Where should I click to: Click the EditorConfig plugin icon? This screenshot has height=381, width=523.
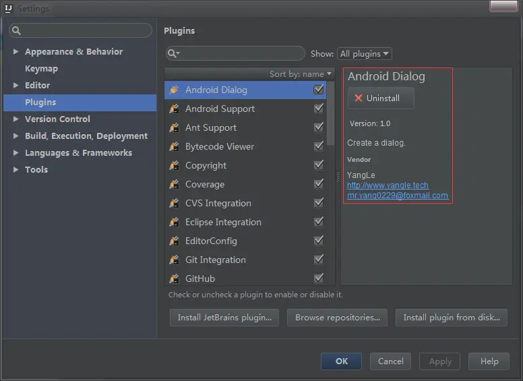[174, 241]
